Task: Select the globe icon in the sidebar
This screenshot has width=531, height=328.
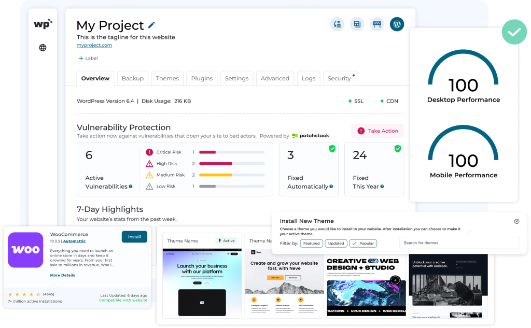Action: click(43, 47)
